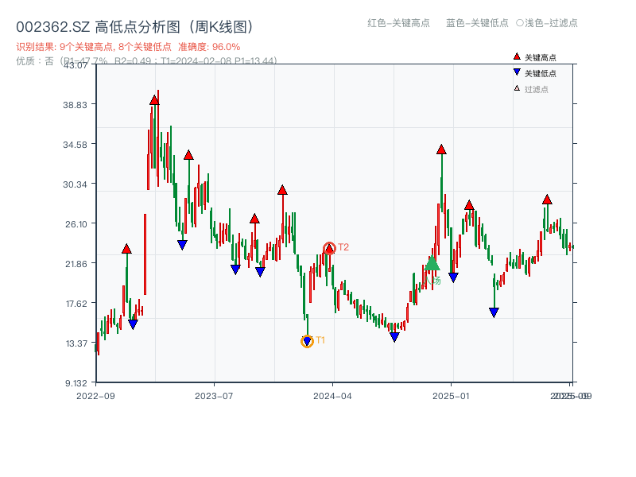The image size is (636, 477).
Task: Click the hollow 过滤点 triangle icon in the legend
Action: click(515, 88)
